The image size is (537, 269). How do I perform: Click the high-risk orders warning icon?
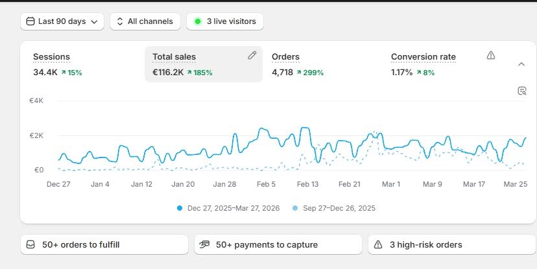tap(379, 245)
